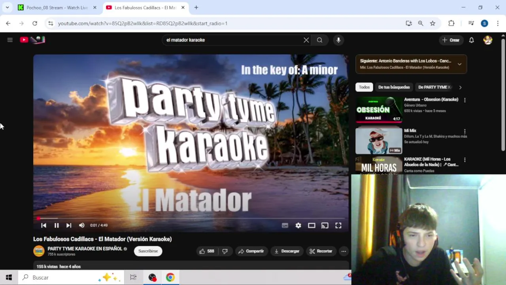Open Aventura Obsesion karaoke thumbnail

(379, 109)
